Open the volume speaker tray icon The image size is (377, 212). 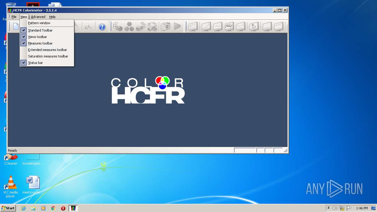tap(335, 208)
